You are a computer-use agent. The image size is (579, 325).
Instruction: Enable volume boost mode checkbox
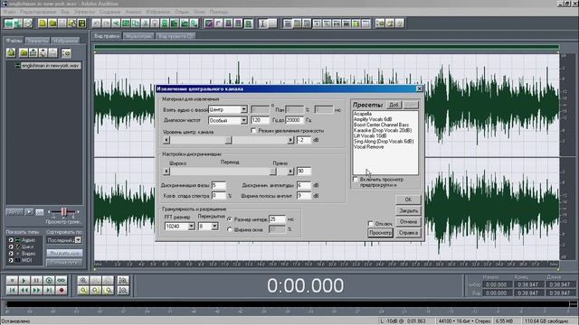pos(253,130)
